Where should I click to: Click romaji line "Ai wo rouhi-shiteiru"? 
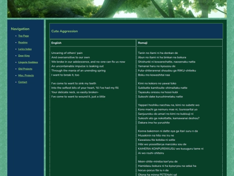click(x=151, y=153)
